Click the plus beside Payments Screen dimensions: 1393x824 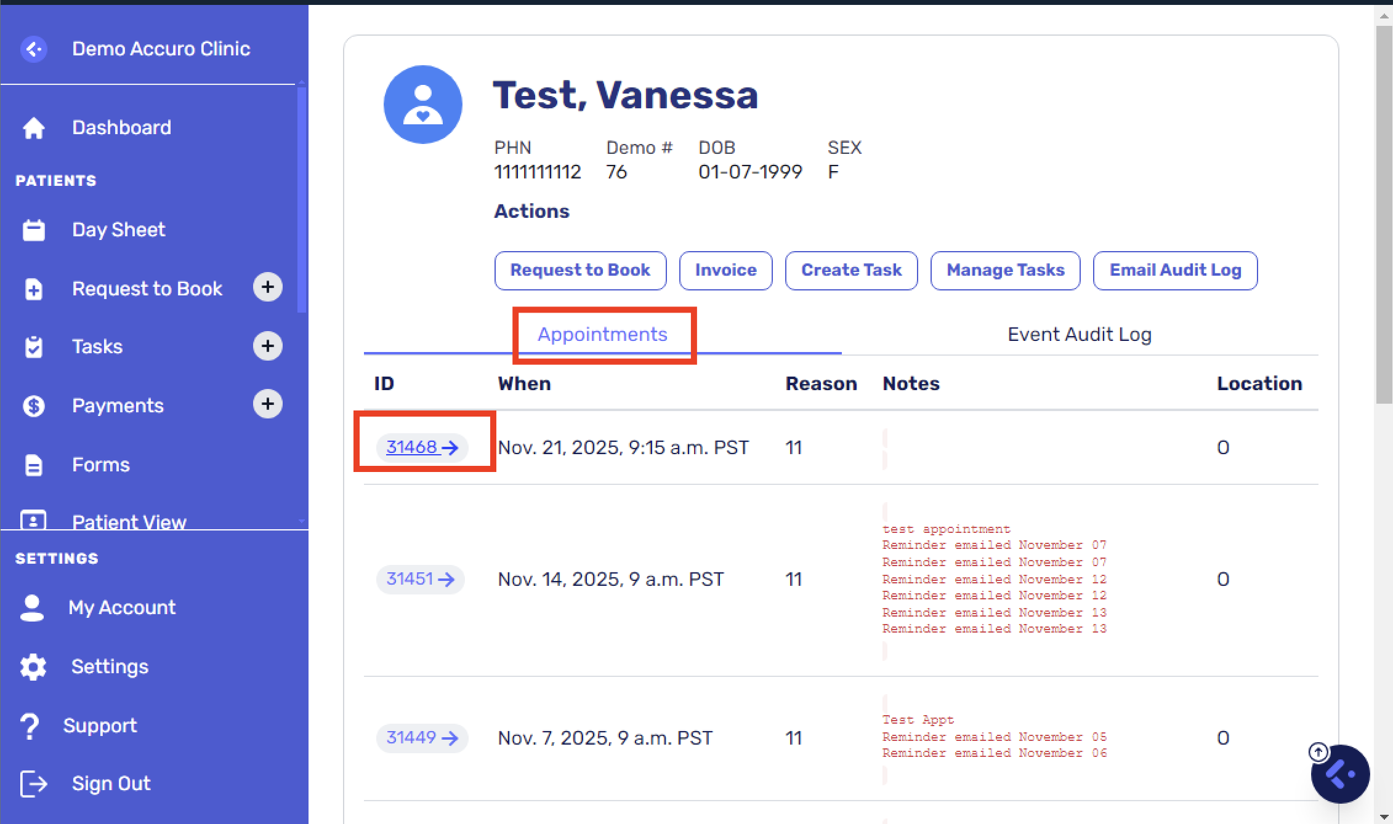[x=267, y=404]
